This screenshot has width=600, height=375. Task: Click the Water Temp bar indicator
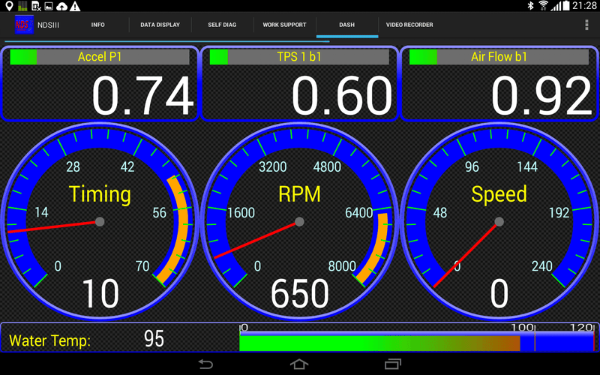416,342
